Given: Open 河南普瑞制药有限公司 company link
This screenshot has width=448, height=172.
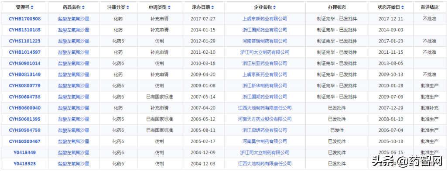Looking at the screenshot, I should point(265,41).
